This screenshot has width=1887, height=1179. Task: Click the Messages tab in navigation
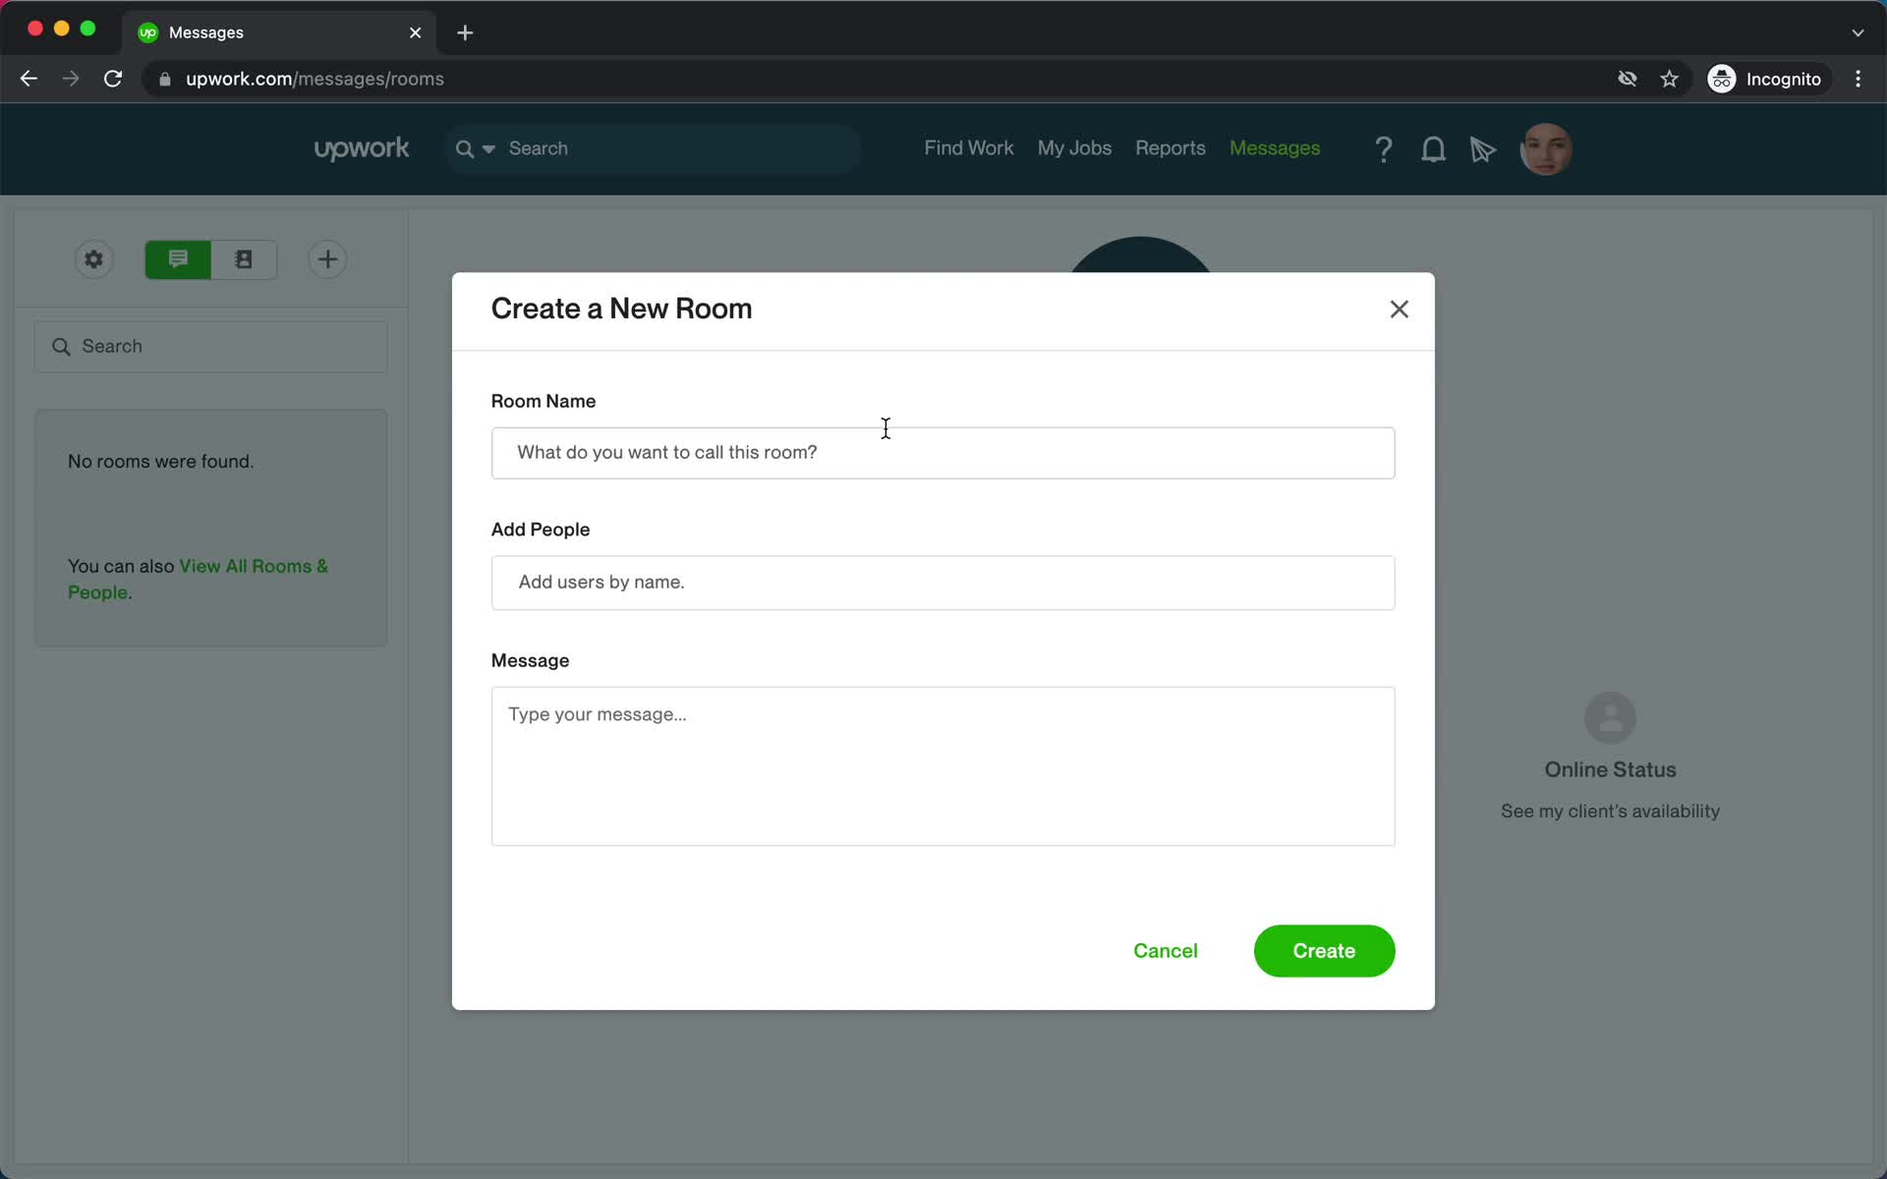tap(1275, 149)
